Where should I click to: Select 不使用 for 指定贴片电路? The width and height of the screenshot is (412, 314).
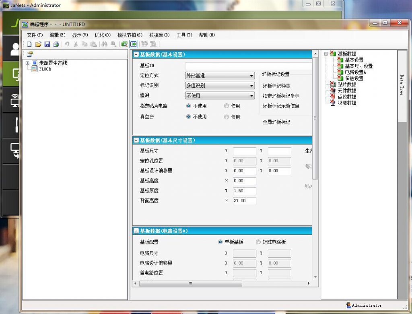pyautogui.click(x=188, y=106)
